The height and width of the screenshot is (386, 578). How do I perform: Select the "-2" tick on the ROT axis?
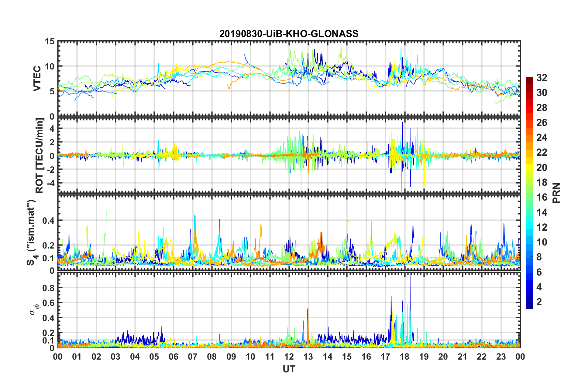coord(51,169)
